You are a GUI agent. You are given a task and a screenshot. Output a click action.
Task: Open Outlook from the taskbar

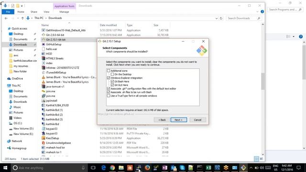174,168
